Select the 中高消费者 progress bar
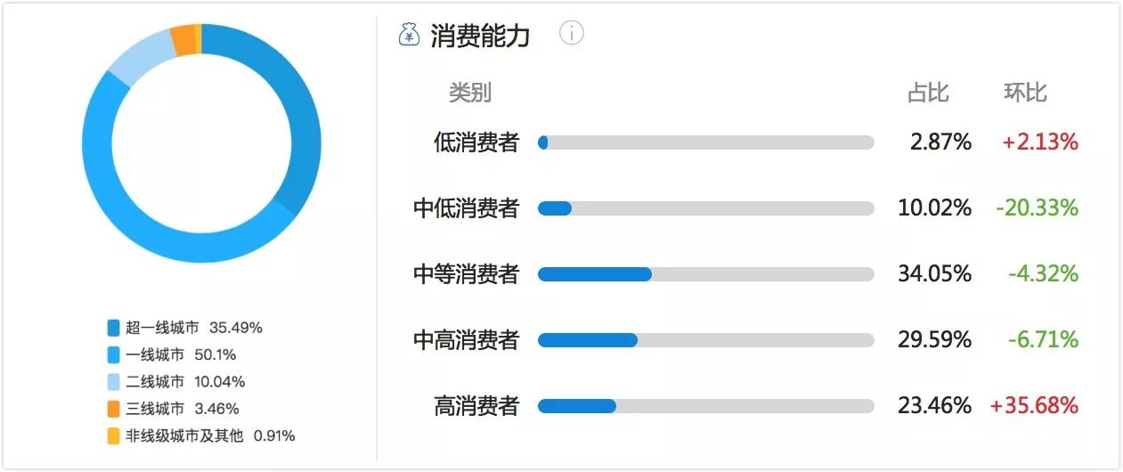This screenshot has height=472, width=1123. pyautogui.click(x=705, y=340)
